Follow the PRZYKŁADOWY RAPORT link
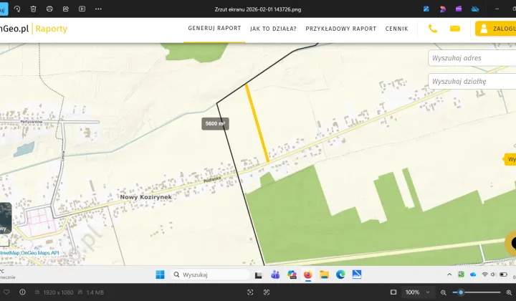The image size is (516, 301). coord(340,29)
